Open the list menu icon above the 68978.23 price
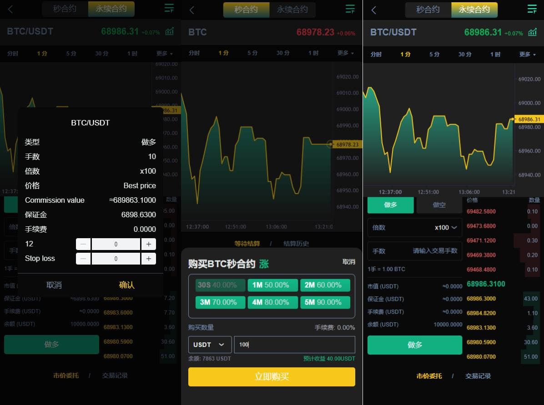 (x=350, y=9)
